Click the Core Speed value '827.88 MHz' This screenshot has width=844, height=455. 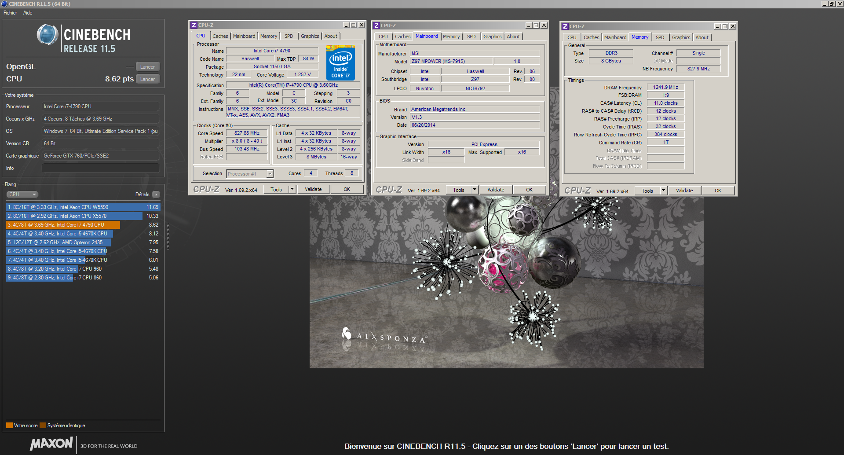point(247,133)
